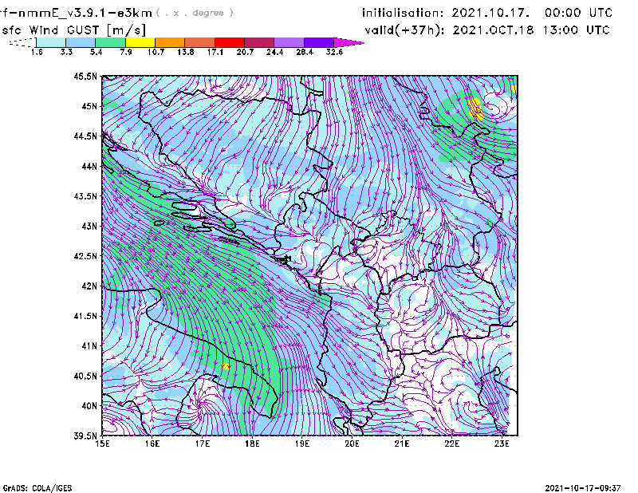Click the lavender 24.4–28.4 legend swatch
The image size is (638, 493).
click(x=289, y=42)
